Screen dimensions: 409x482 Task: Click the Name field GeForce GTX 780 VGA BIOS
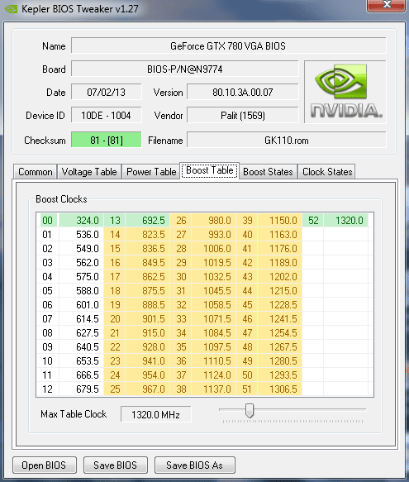[x=228, y=45]
